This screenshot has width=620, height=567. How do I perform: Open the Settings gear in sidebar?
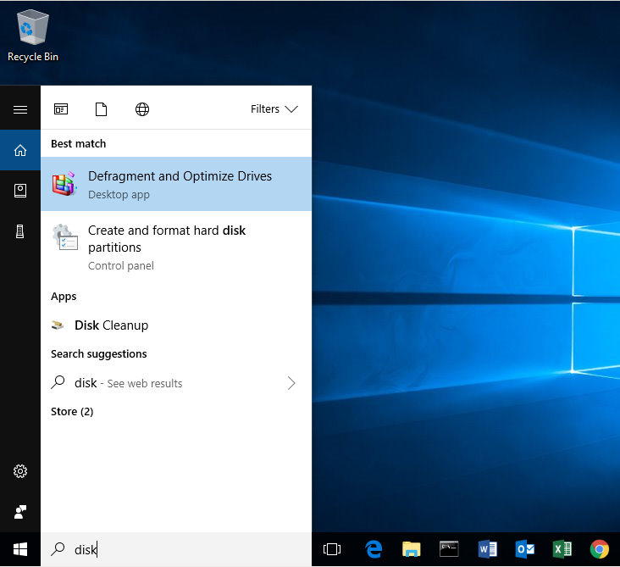20,471
